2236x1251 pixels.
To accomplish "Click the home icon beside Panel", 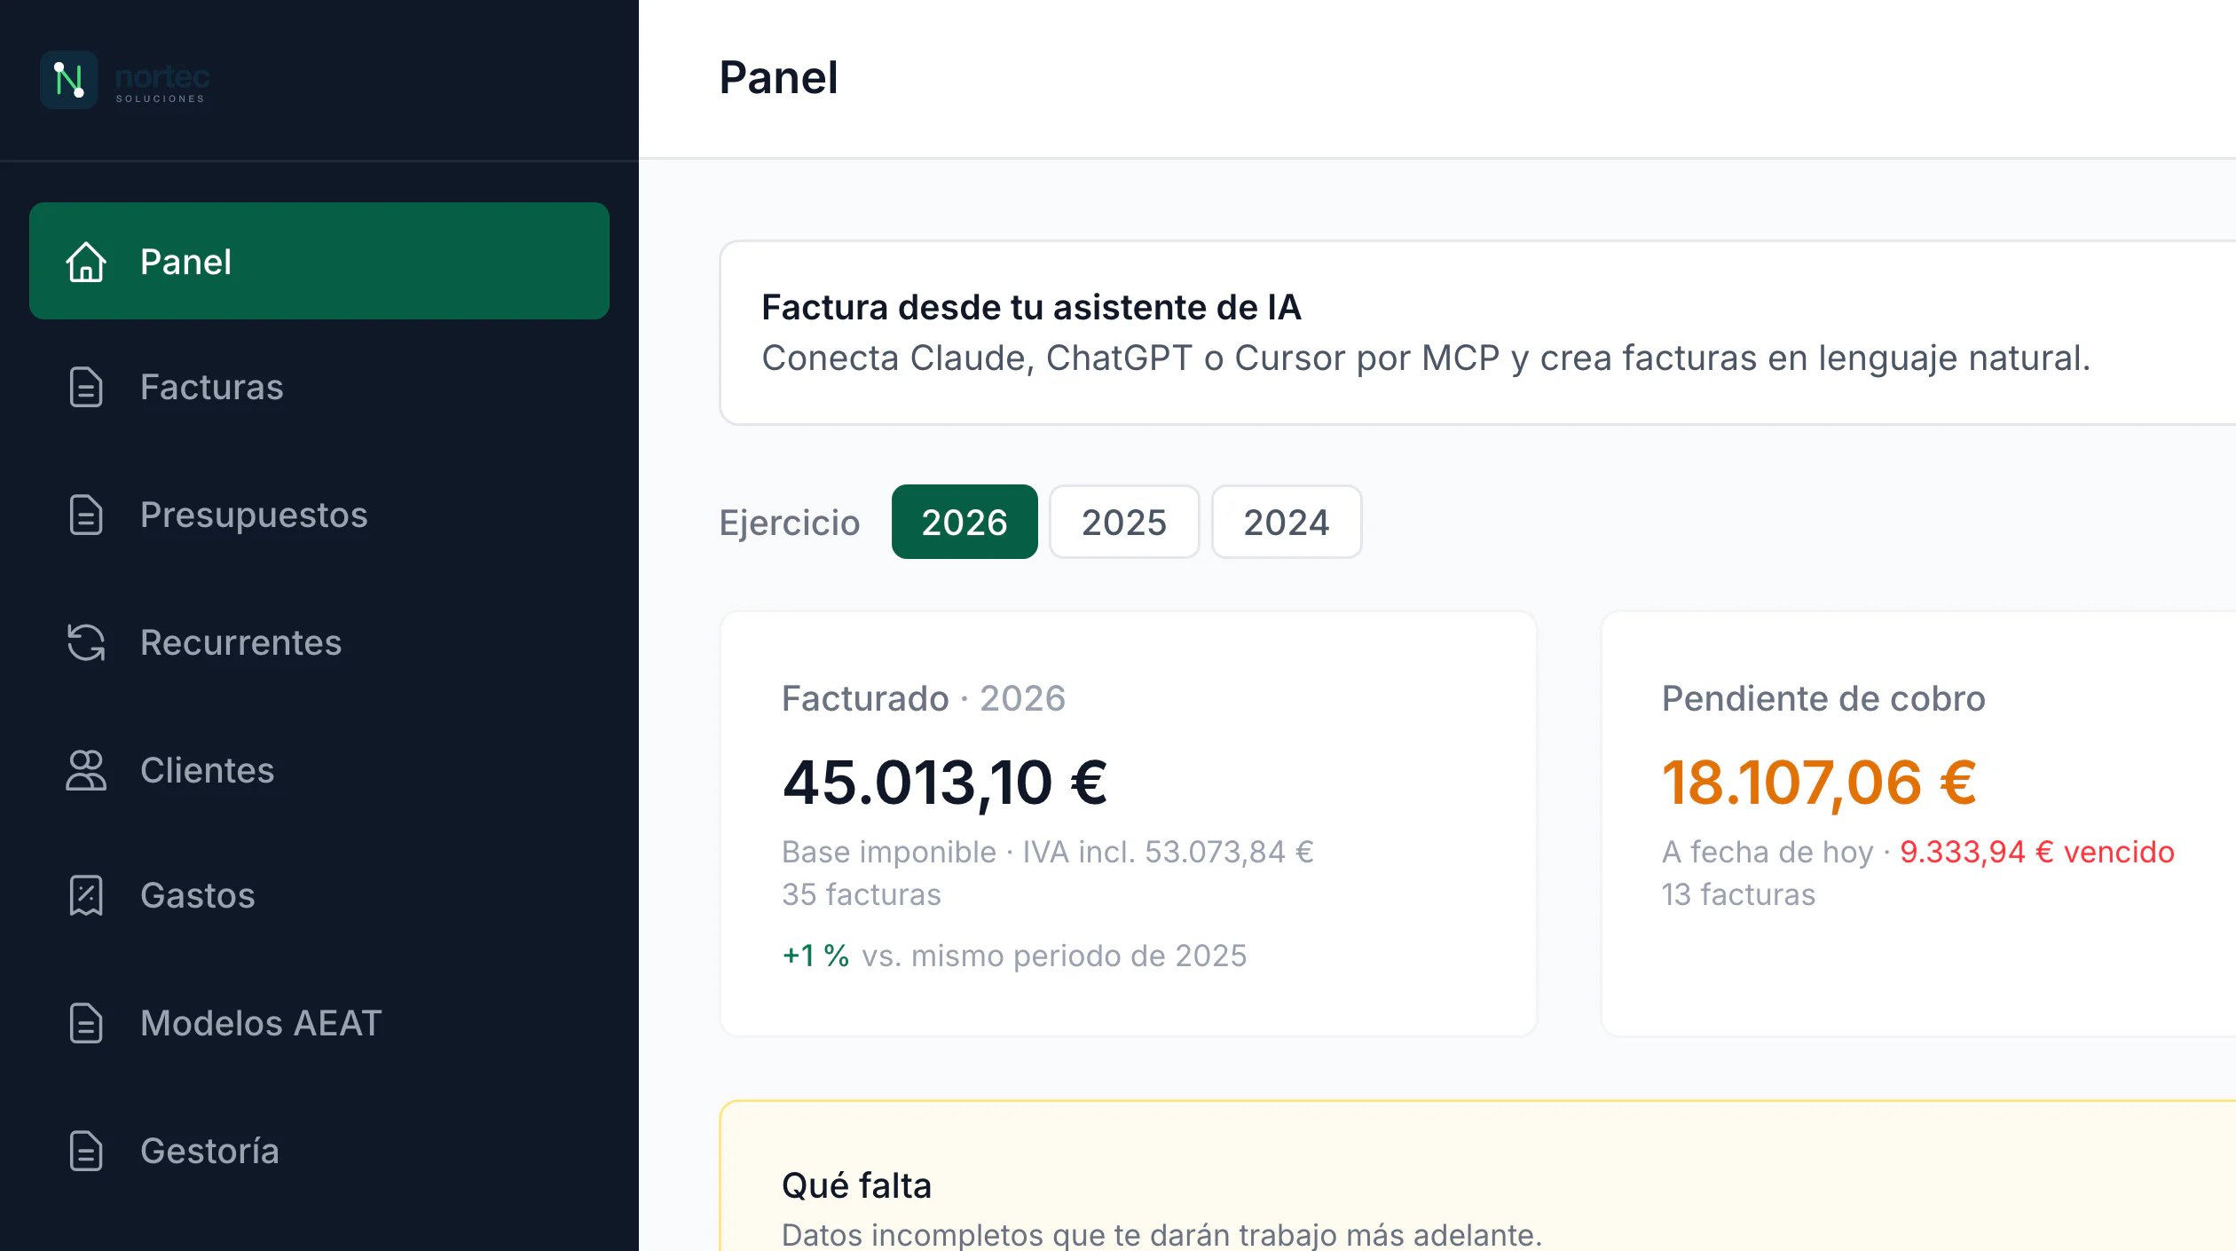I will click(86, 262).
